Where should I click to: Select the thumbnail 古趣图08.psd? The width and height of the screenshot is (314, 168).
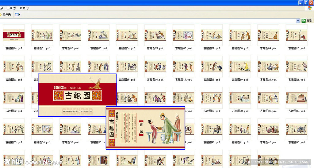pos(240,35)
